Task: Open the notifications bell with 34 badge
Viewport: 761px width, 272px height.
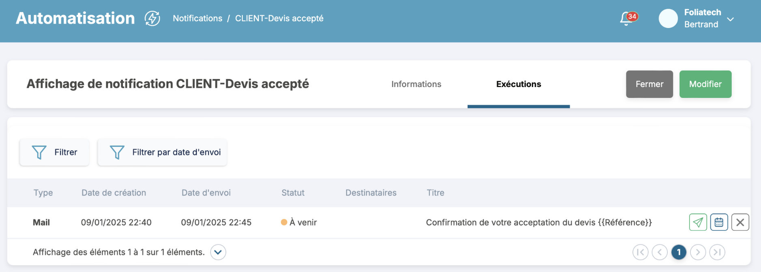Action: (627, 19)
